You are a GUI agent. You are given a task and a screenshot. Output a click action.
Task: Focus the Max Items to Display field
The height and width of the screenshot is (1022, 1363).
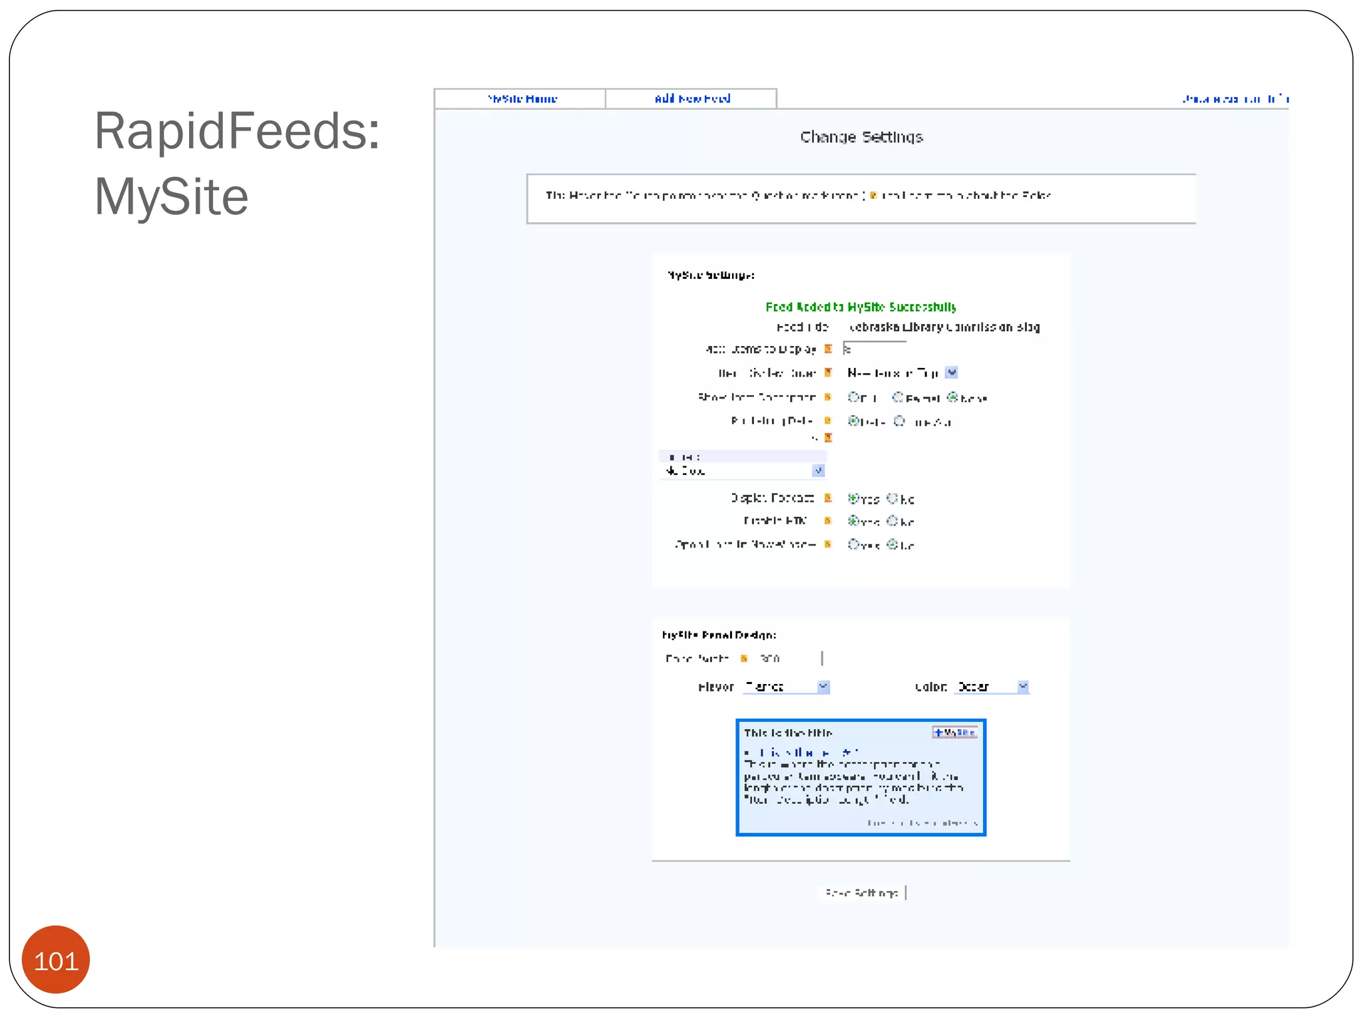[x=875, y=349]
